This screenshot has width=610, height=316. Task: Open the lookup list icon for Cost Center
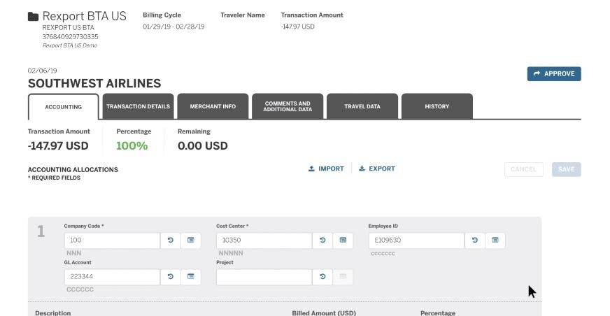[x=343, y=240]
